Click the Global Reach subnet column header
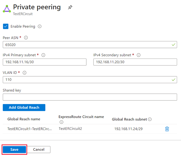 (x=129, y=119)
